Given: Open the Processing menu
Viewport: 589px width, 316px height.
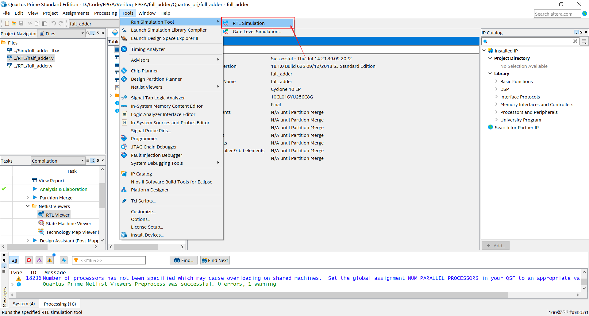Looking at the screenshot, I should [x=106, y=13].
